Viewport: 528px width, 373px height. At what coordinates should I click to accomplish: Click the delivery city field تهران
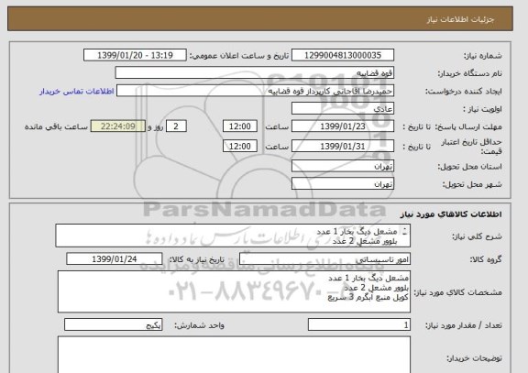tap(343, 184)
